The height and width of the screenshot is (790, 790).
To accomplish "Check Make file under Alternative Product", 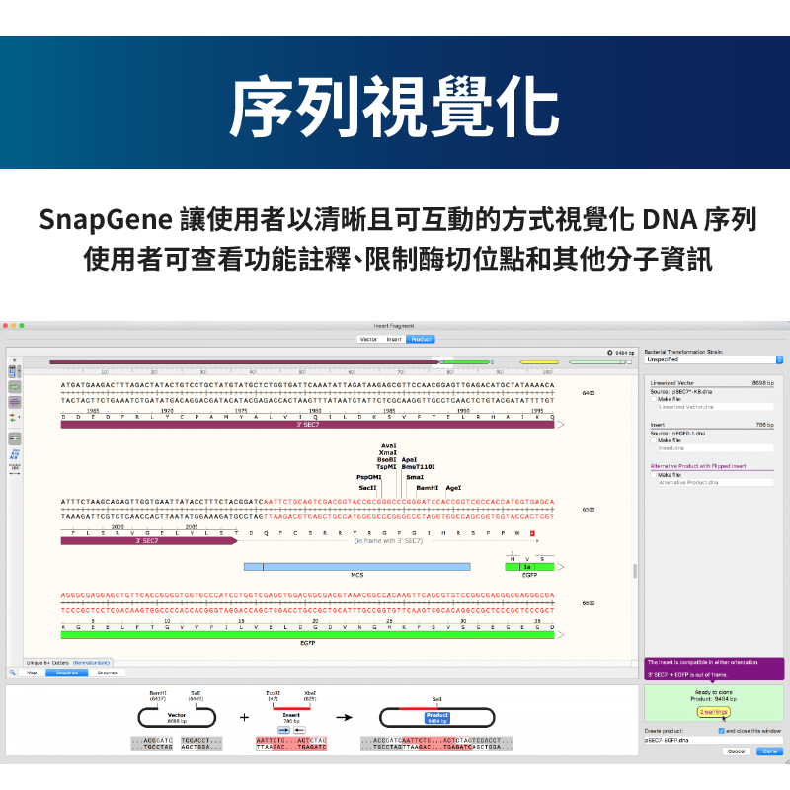I will click(x=654, y=475).
